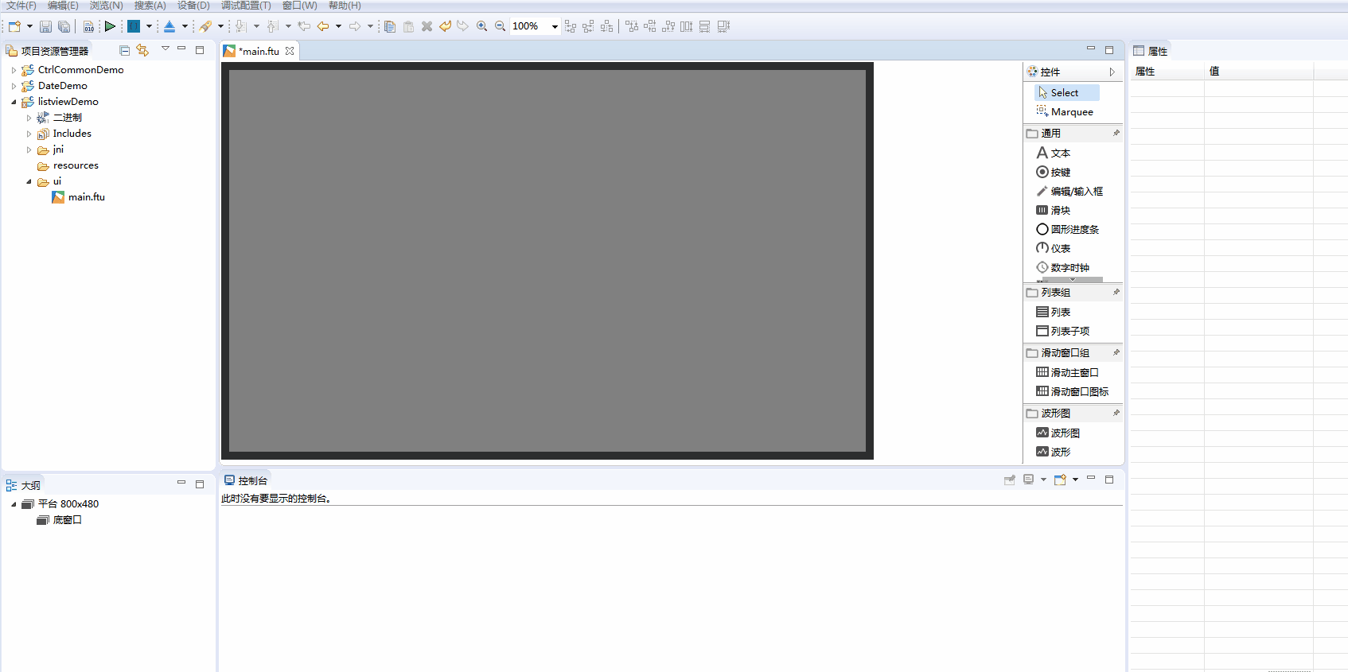Collapse the listviewDemo project node
This screenshot has height=672, width=1348.
point(14,102)
